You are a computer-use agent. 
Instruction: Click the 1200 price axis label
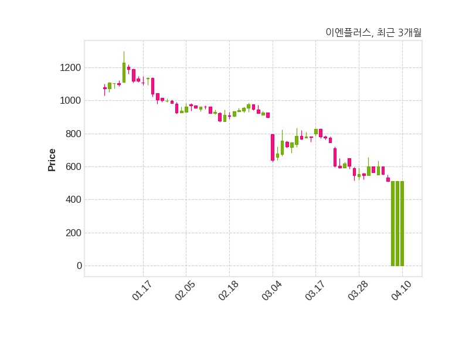tap(70, 67)
